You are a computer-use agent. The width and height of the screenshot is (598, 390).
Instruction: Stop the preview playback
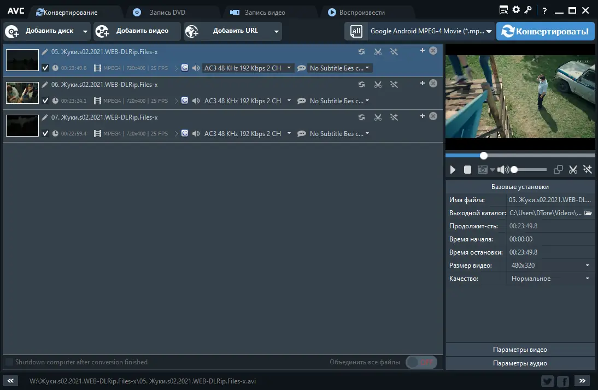[x=467, y=170]
